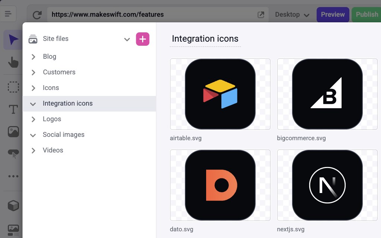This screenshot has width=381, height=238.
Task: Select the pointer arrow tool
Action: coord(13,39)
